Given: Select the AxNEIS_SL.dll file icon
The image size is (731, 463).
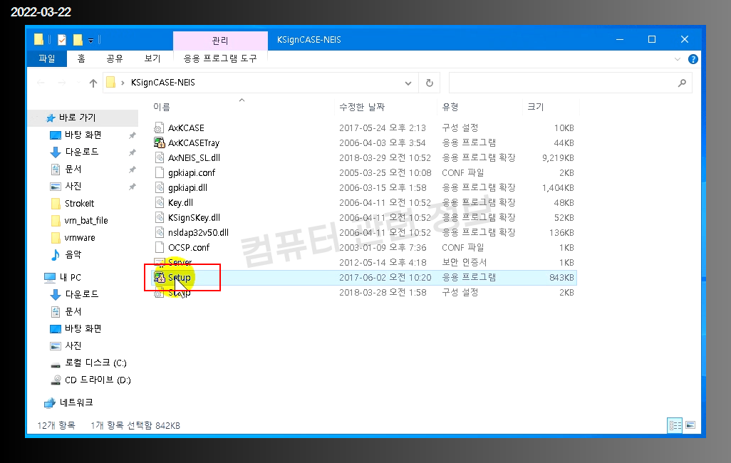Looking at the screenshot, I should (x=160, y=157).
